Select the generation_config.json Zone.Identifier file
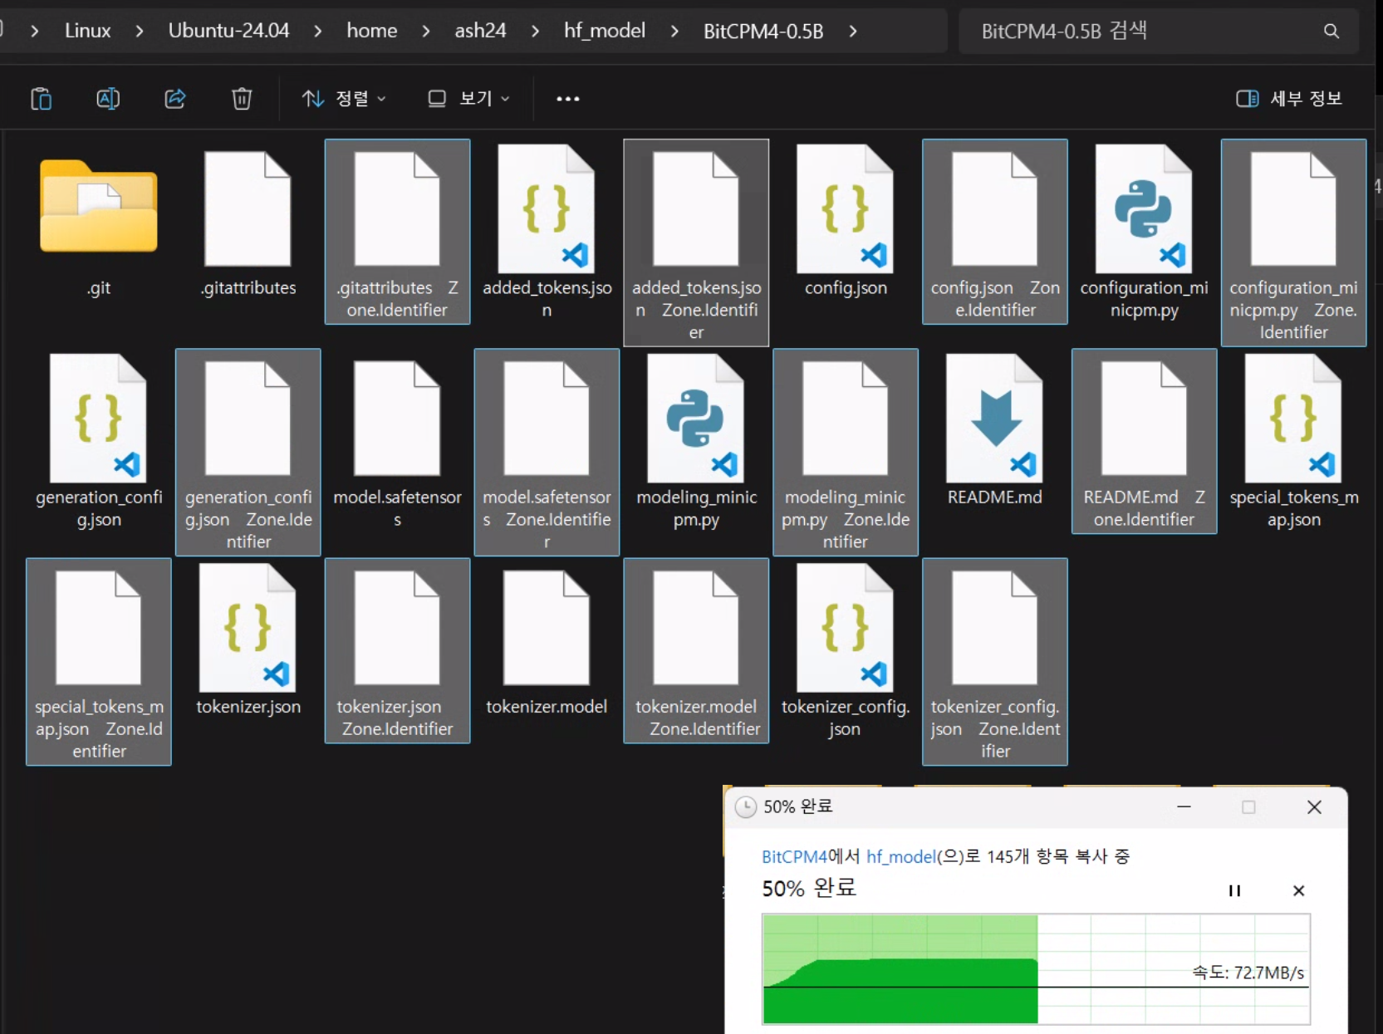The image size is (1383, 1034). 248,452
